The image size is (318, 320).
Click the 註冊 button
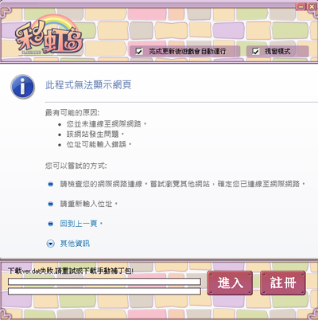tap(283, 283)
